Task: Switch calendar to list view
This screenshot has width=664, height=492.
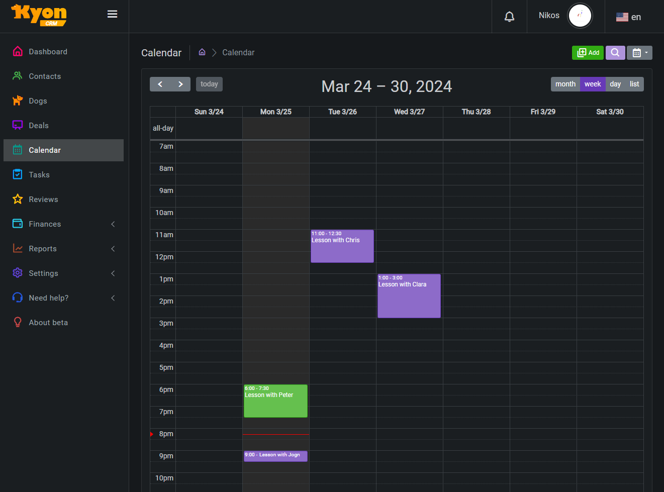Action: [634, 84]
